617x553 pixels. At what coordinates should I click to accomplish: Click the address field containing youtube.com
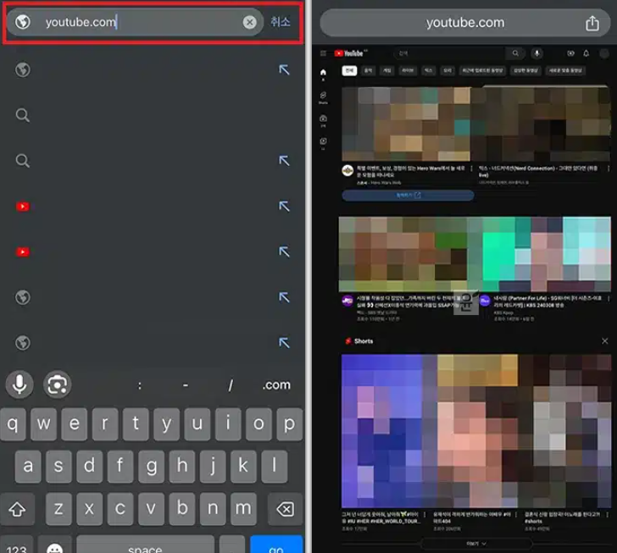pos(135,22)
